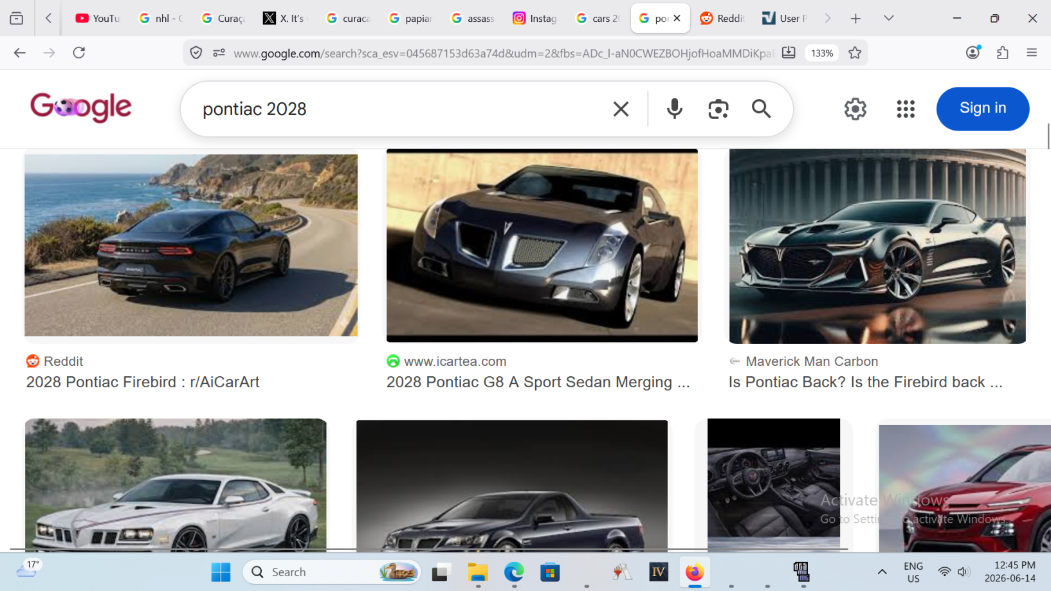Bookmark this page with the star icon
The image size is (1051, 591).
click(855, 53)
